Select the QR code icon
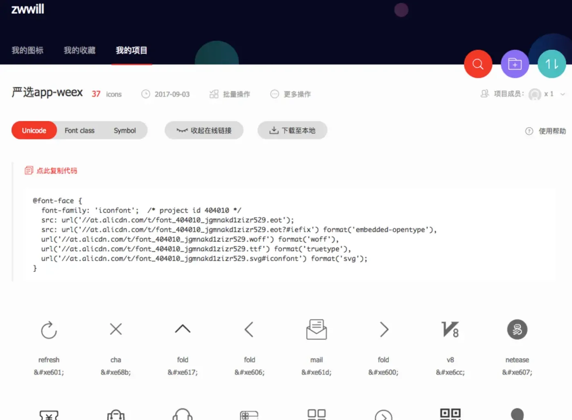This screenshot has width=572, height=420. click(450, 414)
